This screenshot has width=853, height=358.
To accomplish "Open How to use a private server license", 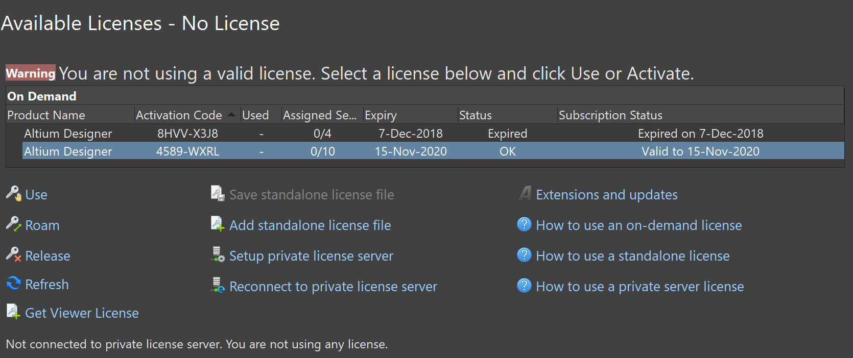I will (x=639, y=287).
